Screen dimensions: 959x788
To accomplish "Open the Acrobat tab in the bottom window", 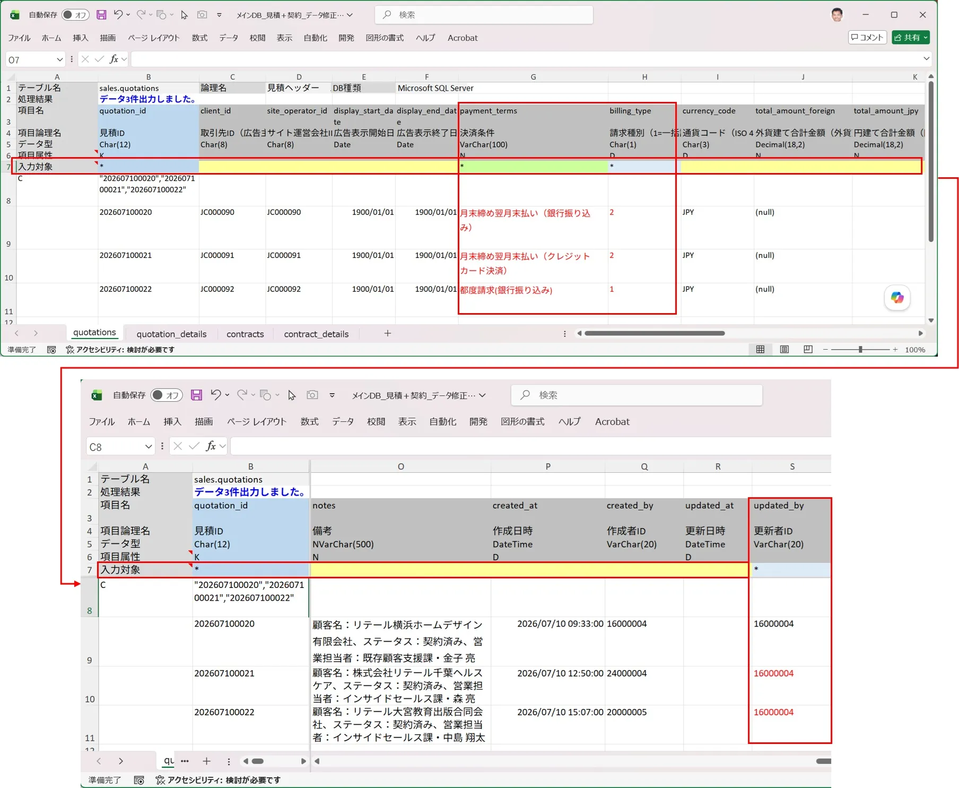I will (x=612, y=421).
